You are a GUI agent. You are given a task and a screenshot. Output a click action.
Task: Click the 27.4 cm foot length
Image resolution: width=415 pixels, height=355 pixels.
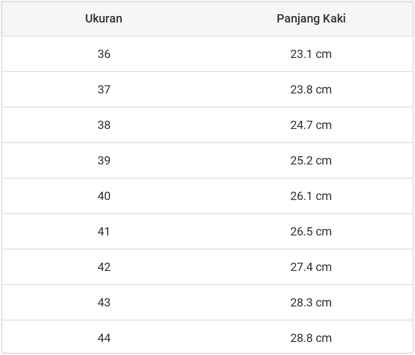(311, 267)
